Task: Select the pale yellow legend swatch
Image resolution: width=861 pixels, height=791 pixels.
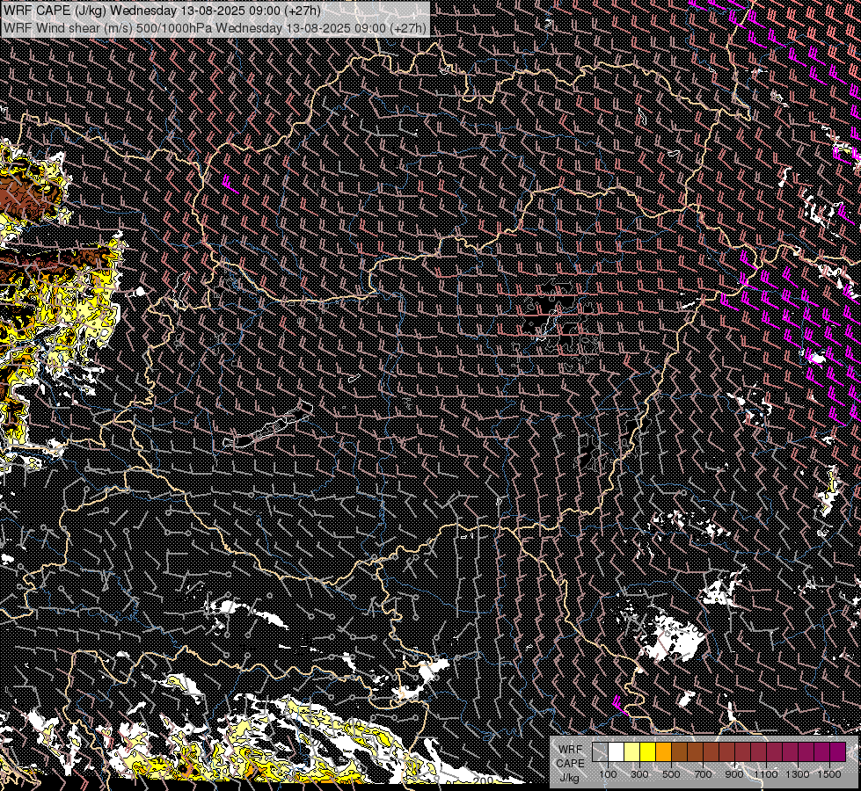Action: 632,751
